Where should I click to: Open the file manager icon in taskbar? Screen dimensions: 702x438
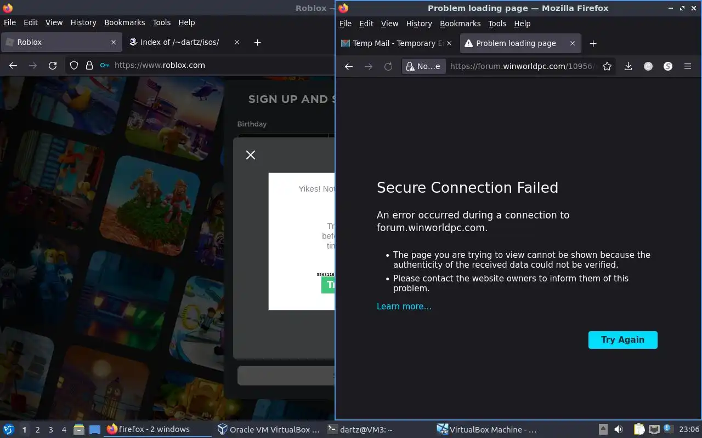[x=78, y=429]
